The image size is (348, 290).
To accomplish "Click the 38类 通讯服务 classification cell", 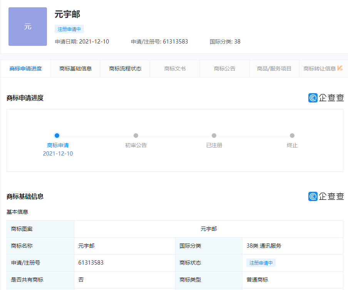I will coord(264,246).
